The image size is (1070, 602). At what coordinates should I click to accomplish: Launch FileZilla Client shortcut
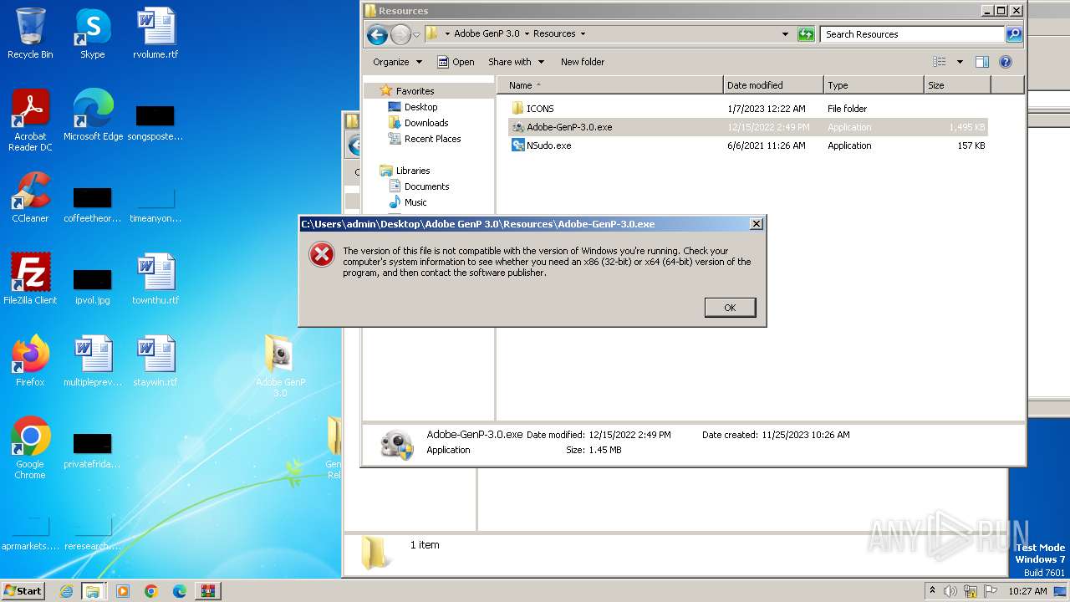30,279
